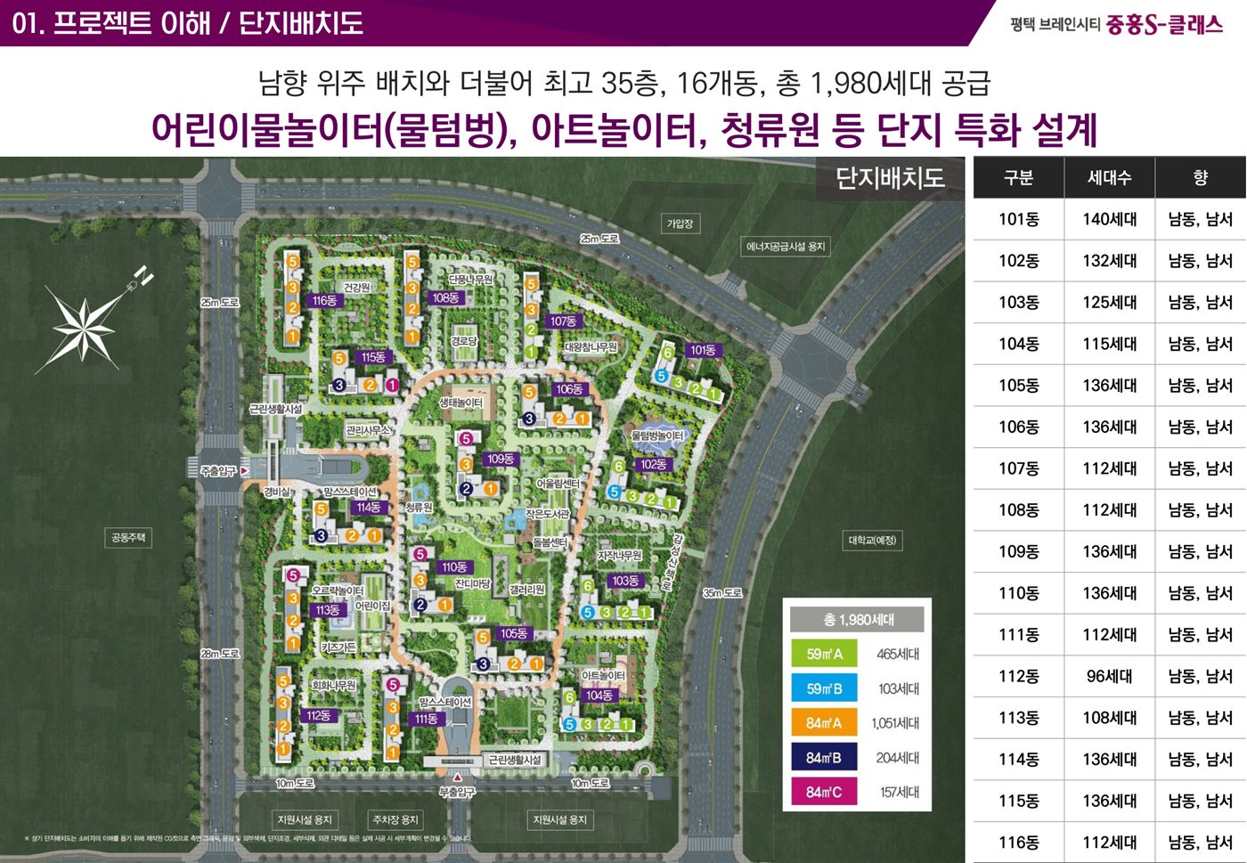Click the 110동 purple label on the map
Screen dimensions: 1247x863
pyautogui.click(x=454, y=566)
